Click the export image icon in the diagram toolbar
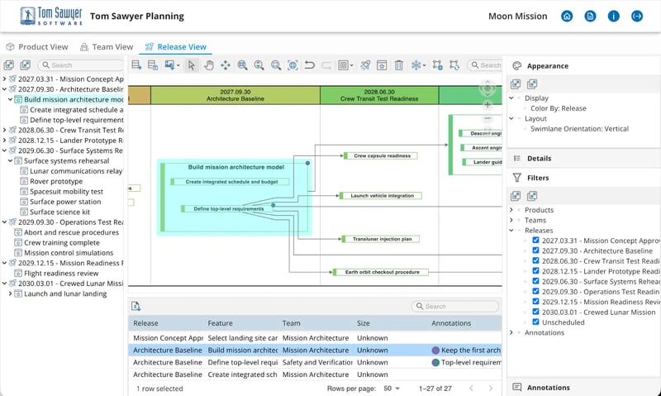 169,65
